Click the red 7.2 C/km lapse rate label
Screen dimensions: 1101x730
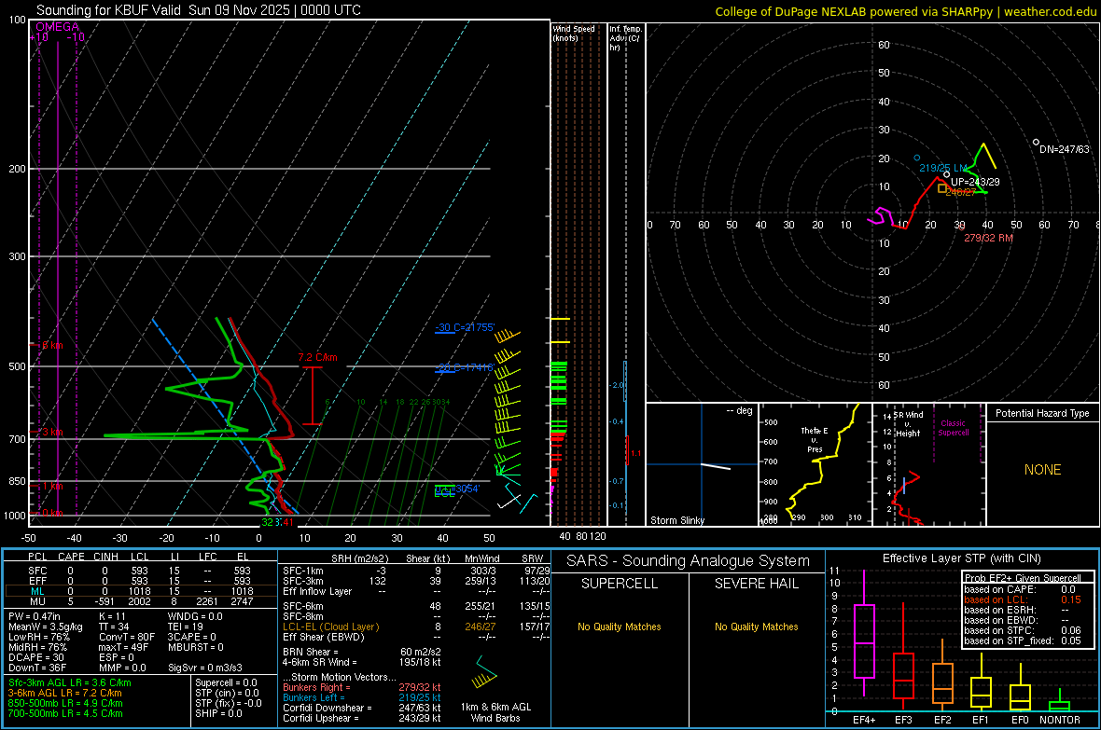[x=317, y=357]
